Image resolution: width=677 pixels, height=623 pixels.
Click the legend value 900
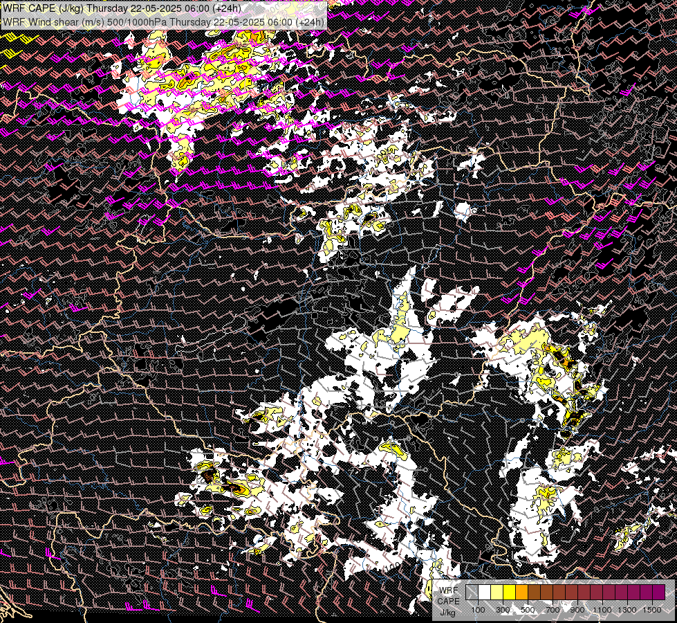pos(577,610)
